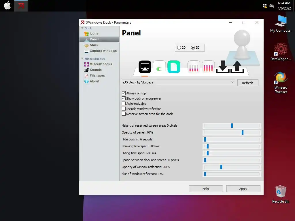Viewport: 295px width, 221px height.
Task: Click the green toggle icon in dock preview
Action: tap(159, 67)
